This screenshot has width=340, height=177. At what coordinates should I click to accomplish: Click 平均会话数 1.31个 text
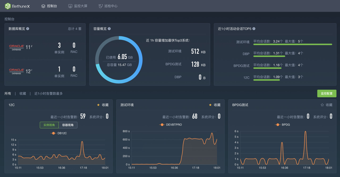(268, 53)
